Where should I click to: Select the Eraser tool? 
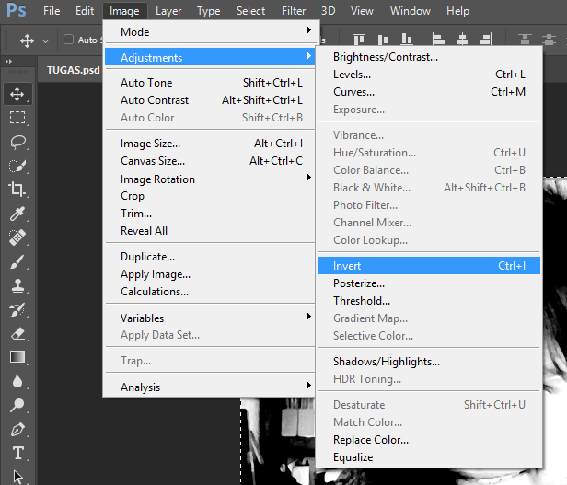17,333
